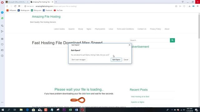Screen dimensions: 200x112
Task: Open About page link
Action: (x=167, y=29)
